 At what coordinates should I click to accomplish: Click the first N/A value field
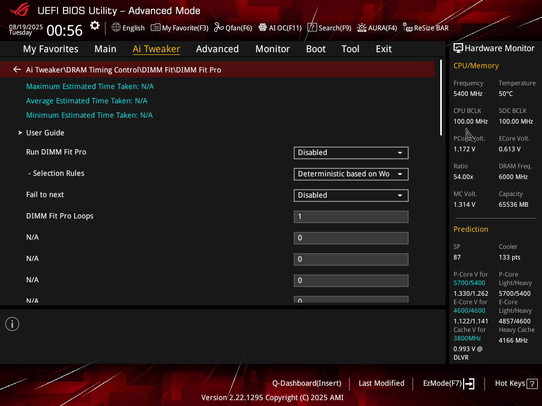(351, 238)
